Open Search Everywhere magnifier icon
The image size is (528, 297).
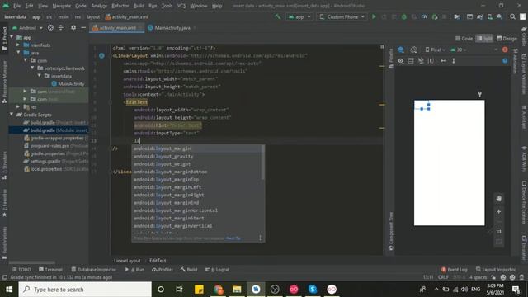[512, 16]
